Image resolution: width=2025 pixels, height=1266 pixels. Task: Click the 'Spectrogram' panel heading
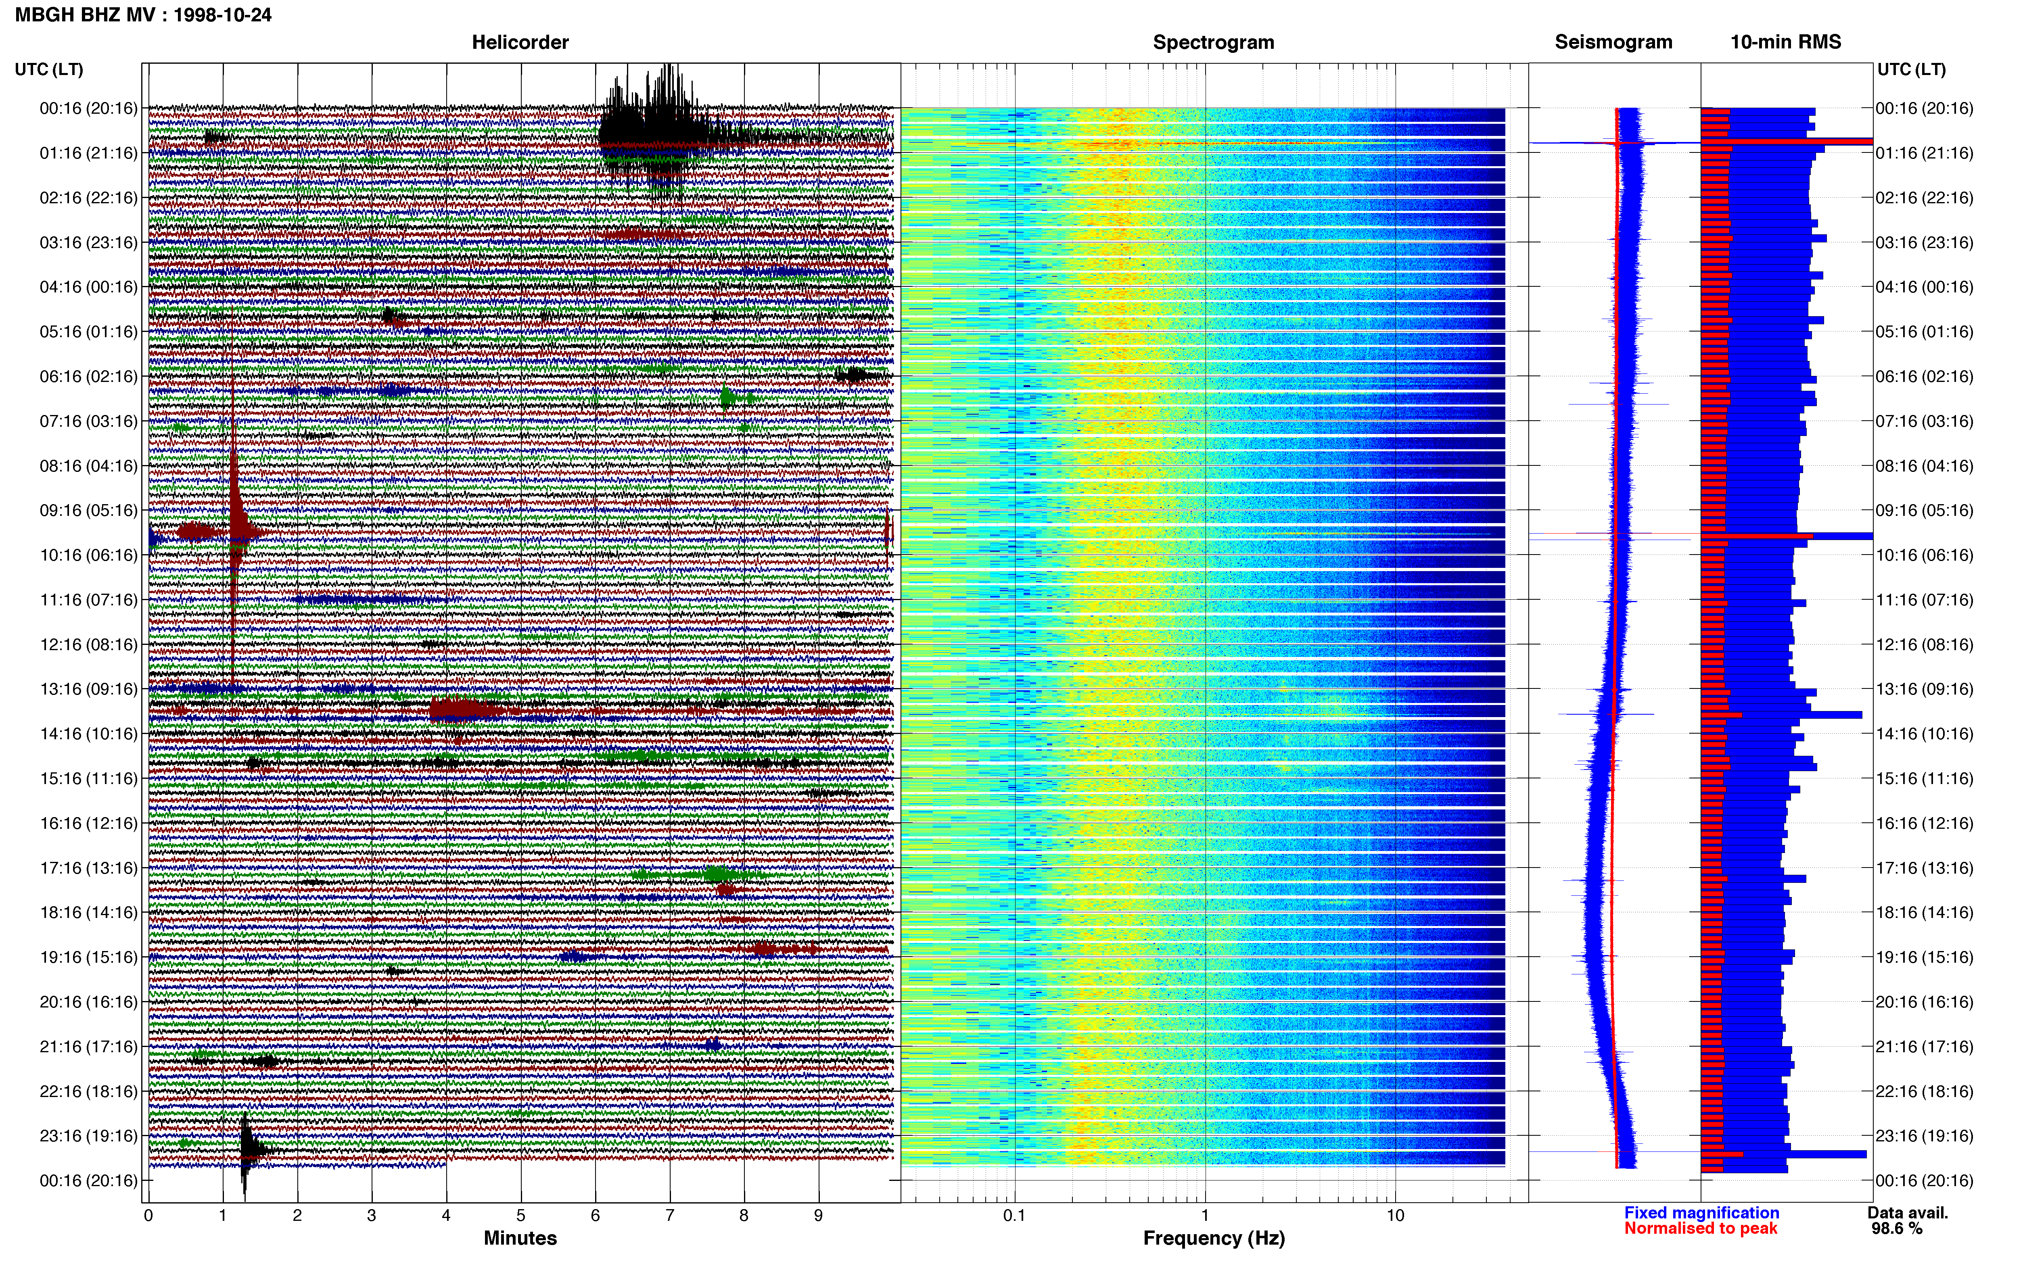coord(1214,42)
